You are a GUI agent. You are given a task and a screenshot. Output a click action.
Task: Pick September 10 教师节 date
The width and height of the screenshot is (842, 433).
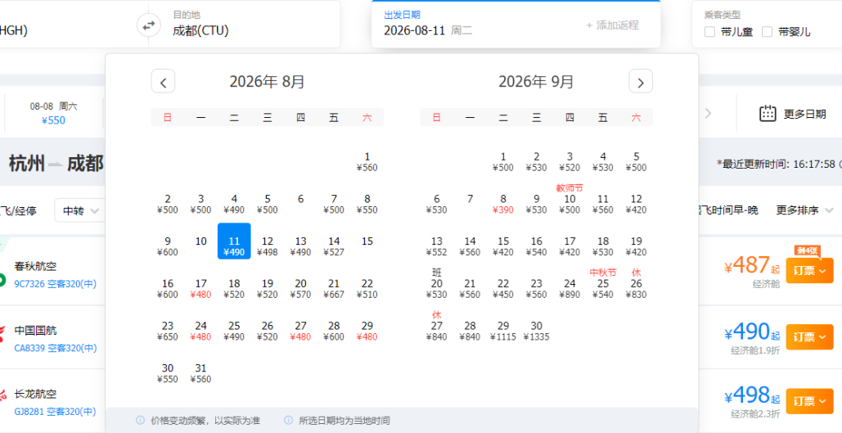[570, 199]
